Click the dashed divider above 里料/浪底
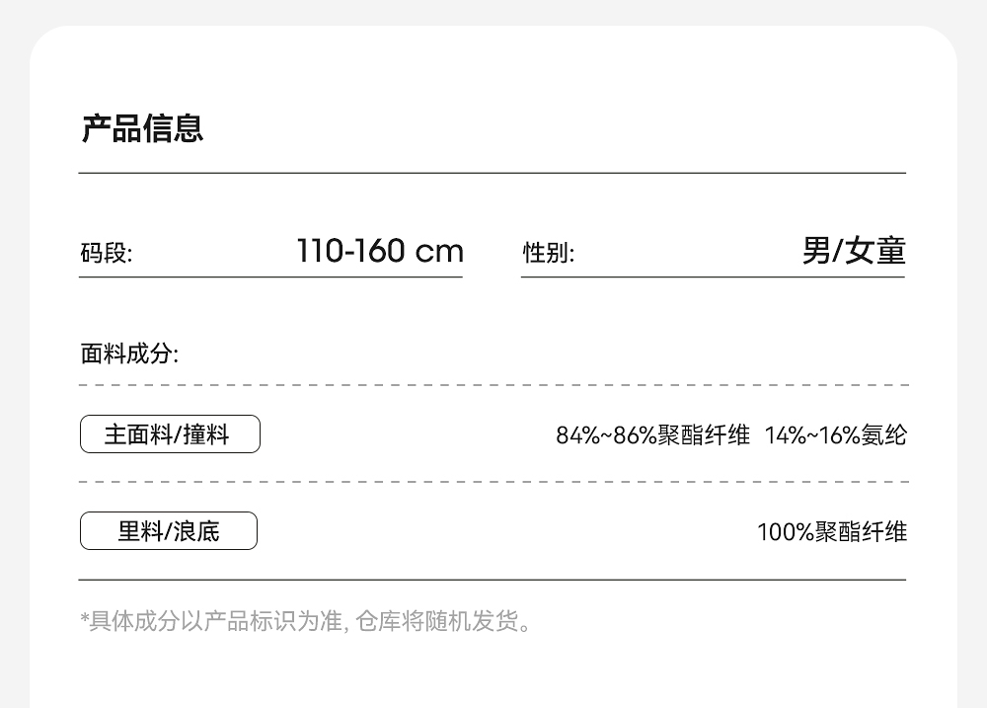This screenshot has height=708, width=987. pyautogui.click(x=492, y=483)
